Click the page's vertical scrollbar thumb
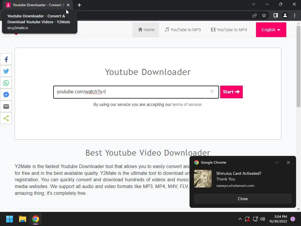Image resolution: width=301 pixels, height=226 pixels. point(298,67)
